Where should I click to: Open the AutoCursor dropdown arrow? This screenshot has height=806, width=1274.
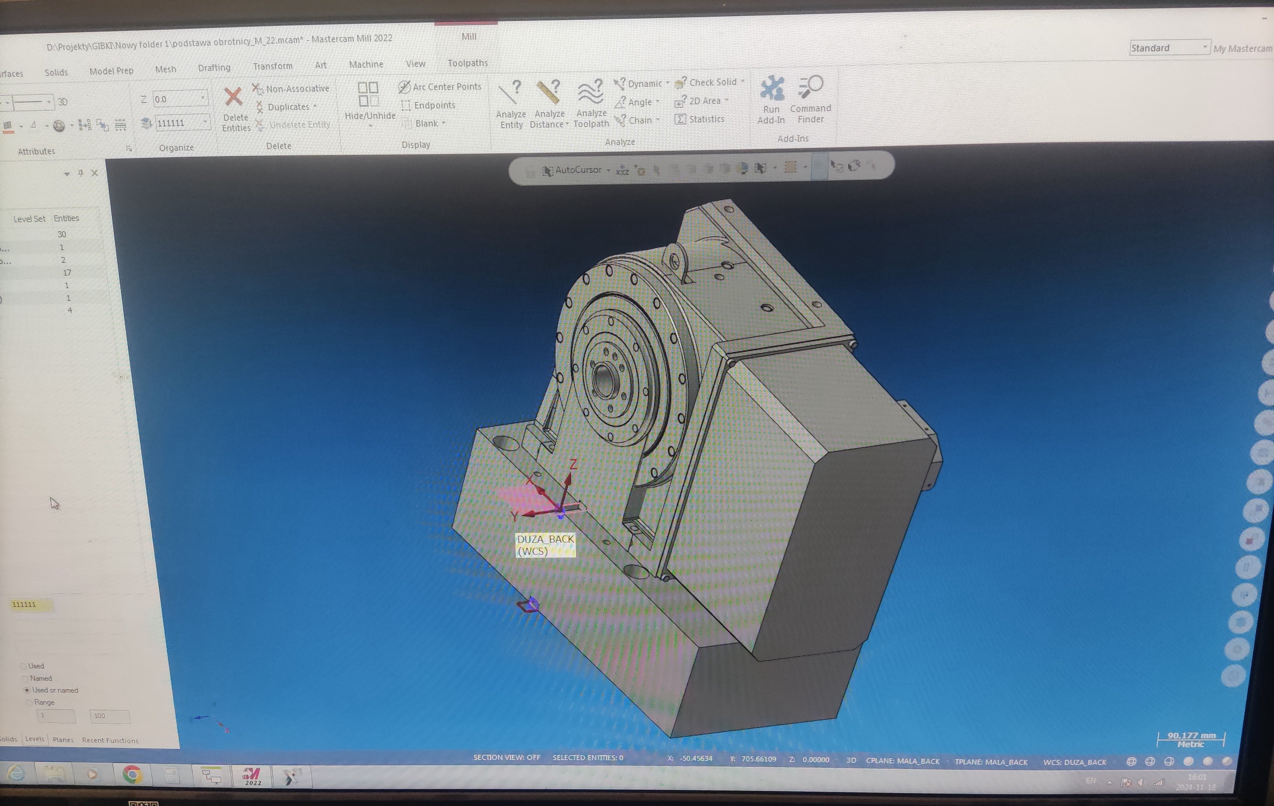tap(608, 170)
